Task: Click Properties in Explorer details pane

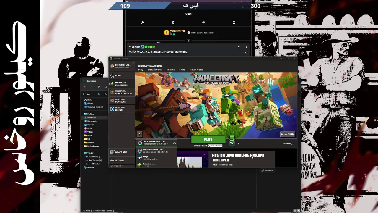Action: (x=268, y=171)
